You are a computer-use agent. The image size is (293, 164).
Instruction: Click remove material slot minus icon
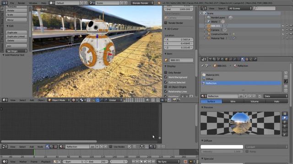click(286, 77)
